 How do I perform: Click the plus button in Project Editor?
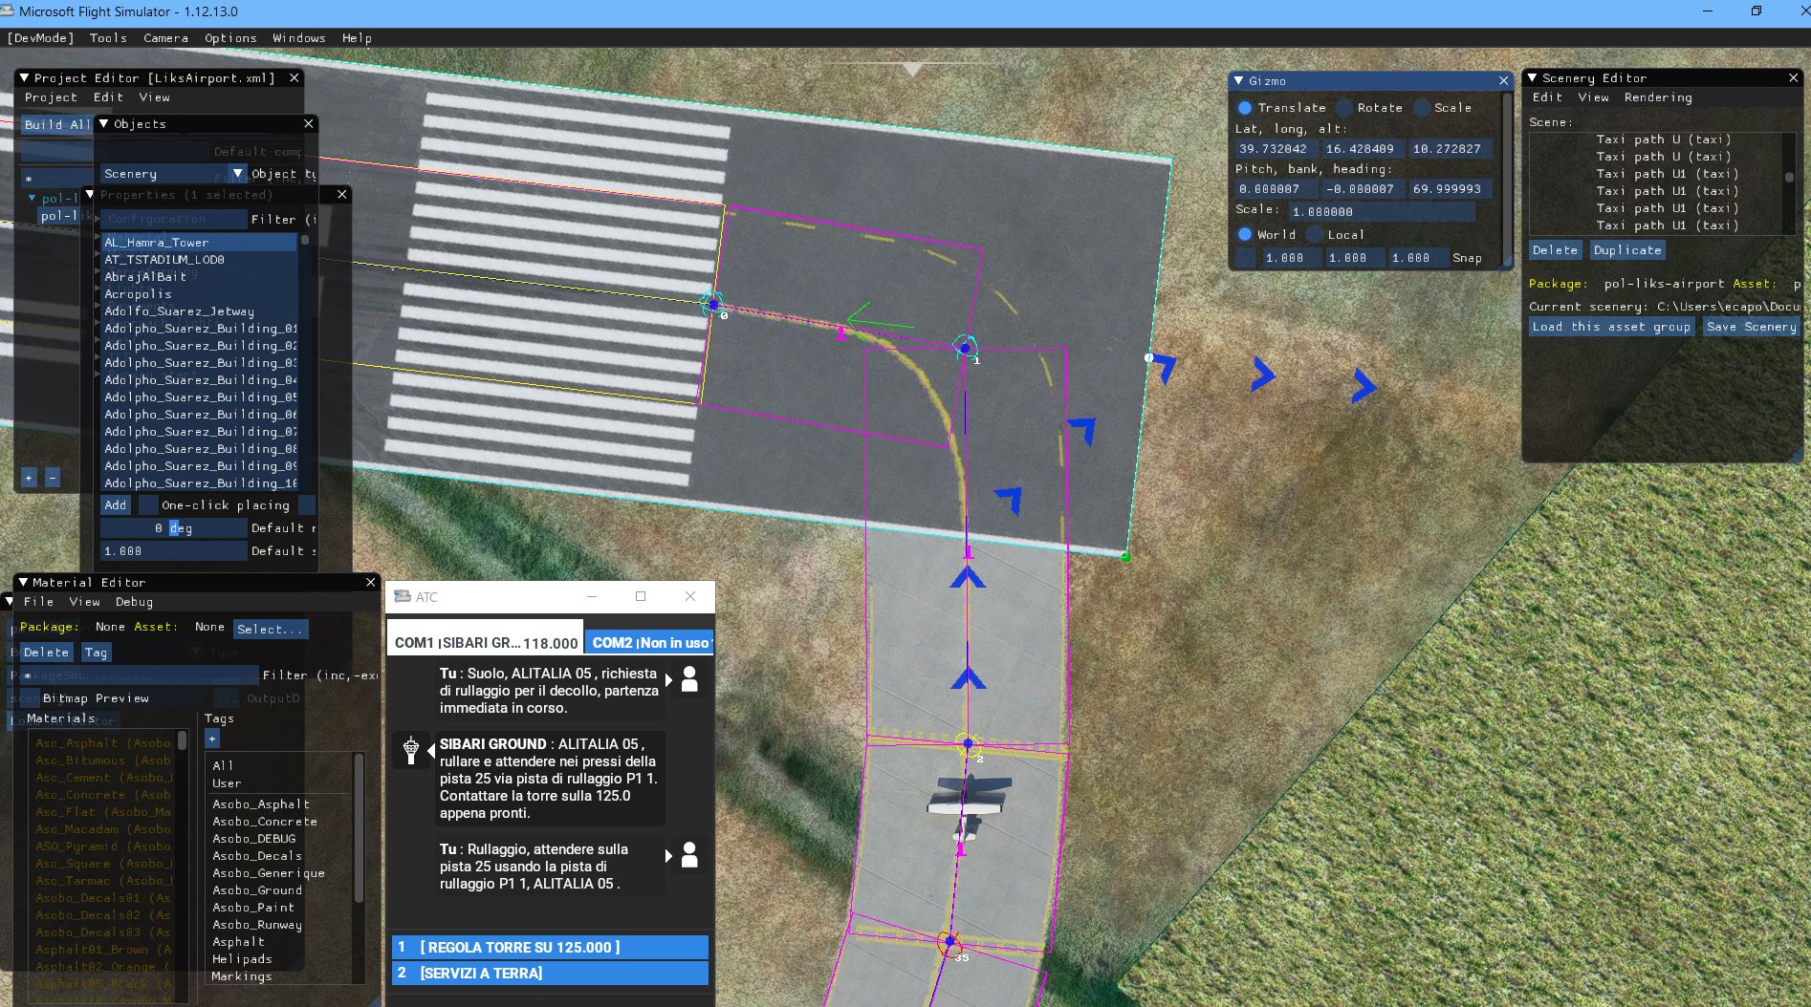[29, 478]
